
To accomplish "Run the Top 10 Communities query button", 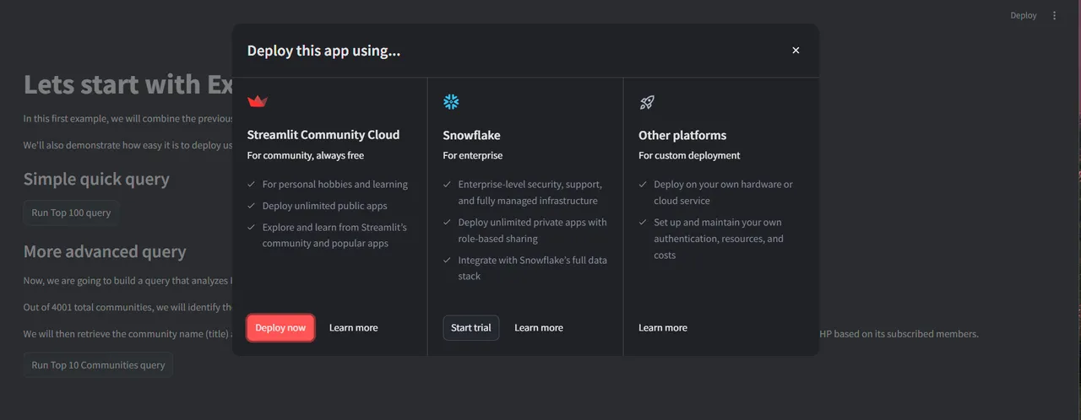I will click(x=98, y=365).
